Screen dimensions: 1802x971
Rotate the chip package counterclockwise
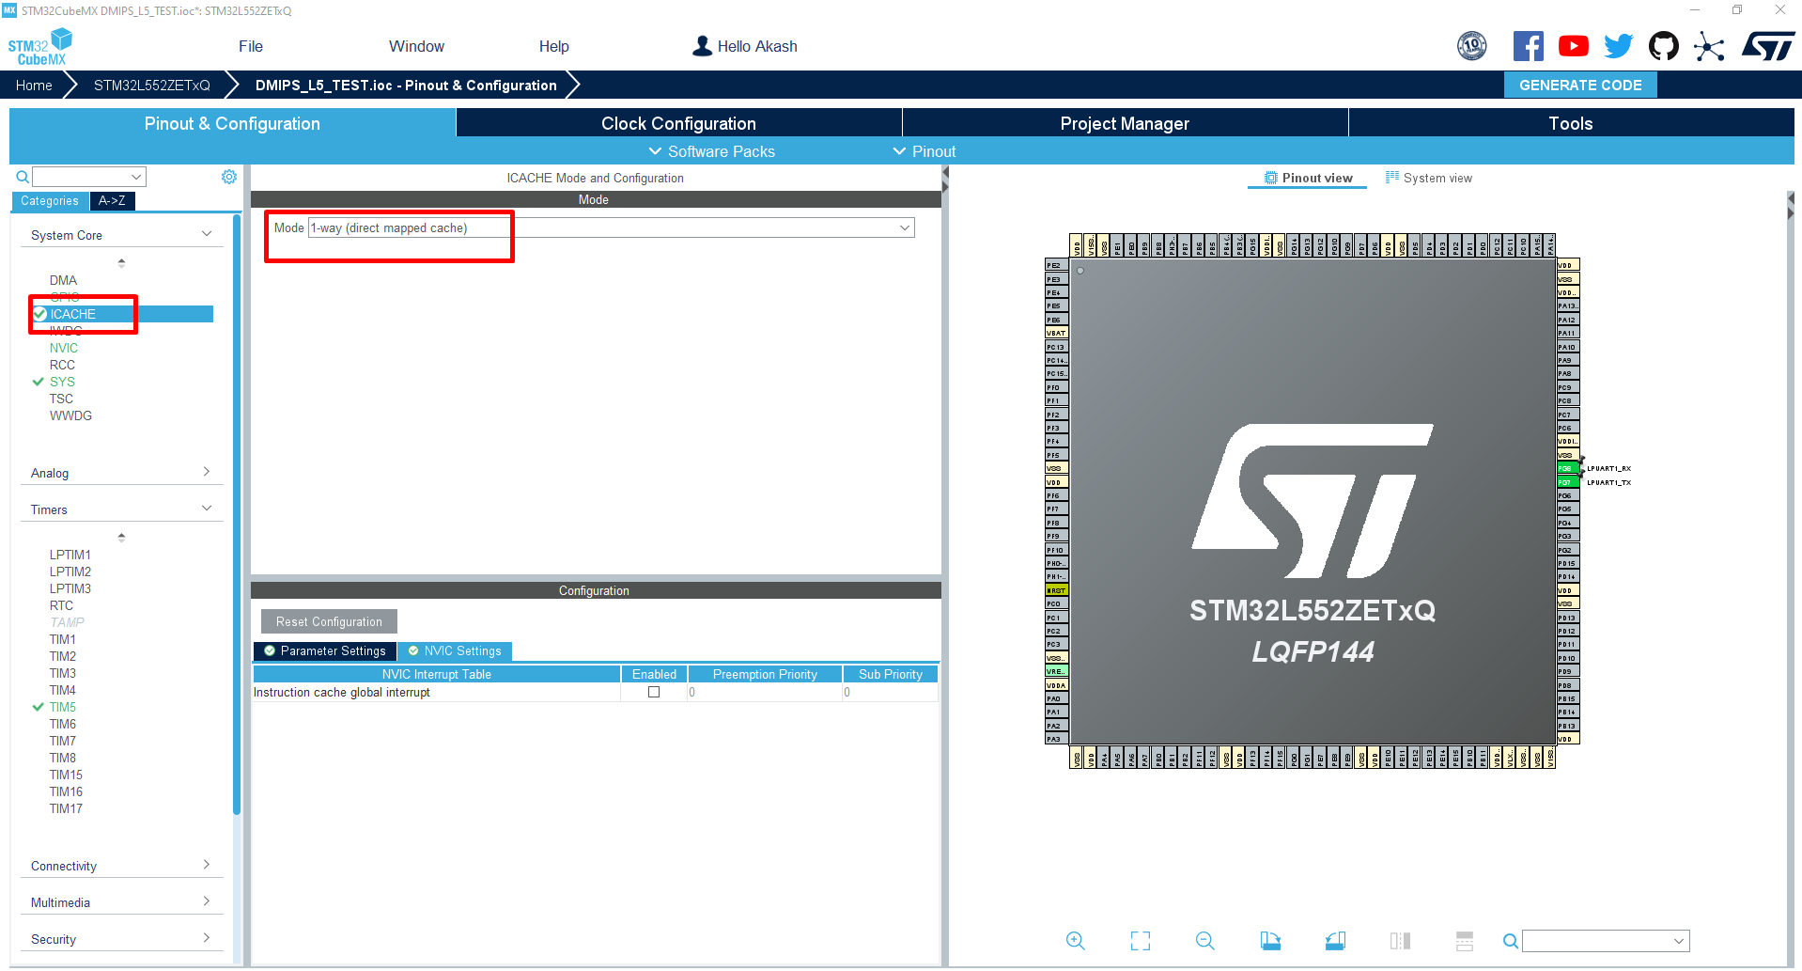coord(1335,940)
